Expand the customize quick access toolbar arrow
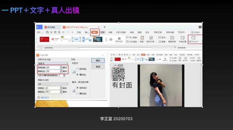 coord(72,32)
